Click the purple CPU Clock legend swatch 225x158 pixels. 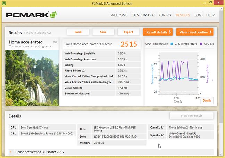pos(201,44)
